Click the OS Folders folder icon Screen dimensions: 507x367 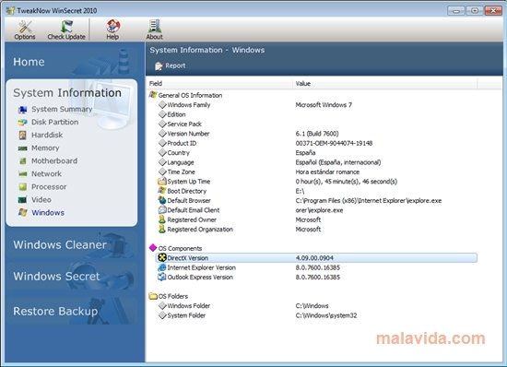153,296
